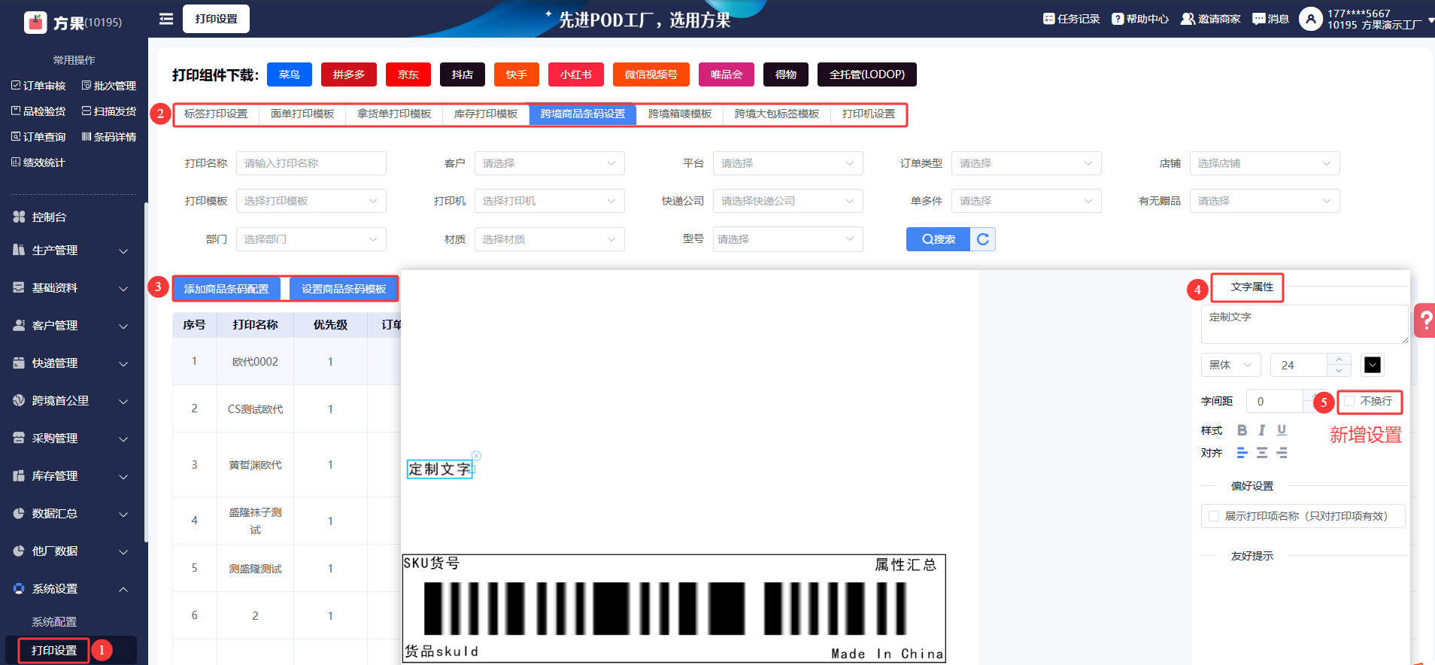Screen dimensions: 1435x665
Task: Click the 方果 logo icon
Action: (x=35, y=23)
